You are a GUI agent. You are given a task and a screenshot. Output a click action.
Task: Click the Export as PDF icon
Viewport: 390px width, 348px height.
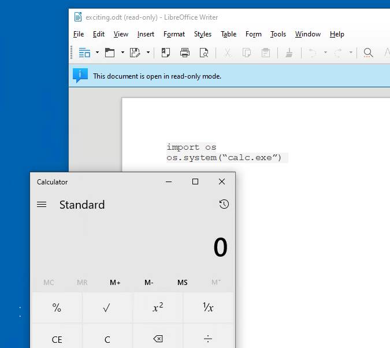166,53
